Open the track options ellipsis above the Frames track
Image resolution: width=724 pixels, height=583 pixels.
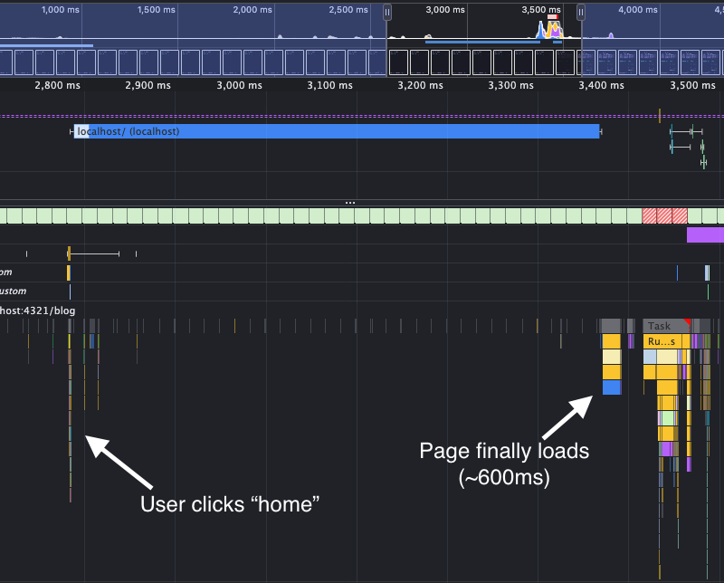349,202
